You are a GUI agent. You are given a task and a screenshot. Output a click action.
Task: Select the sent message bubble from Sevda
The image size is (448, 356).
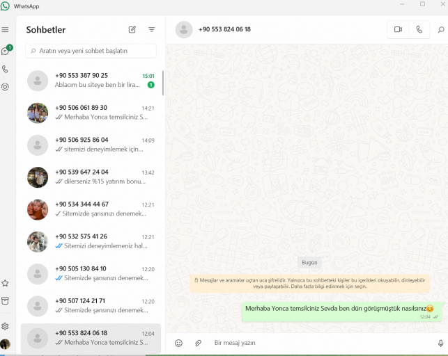(x=342, y=311)
